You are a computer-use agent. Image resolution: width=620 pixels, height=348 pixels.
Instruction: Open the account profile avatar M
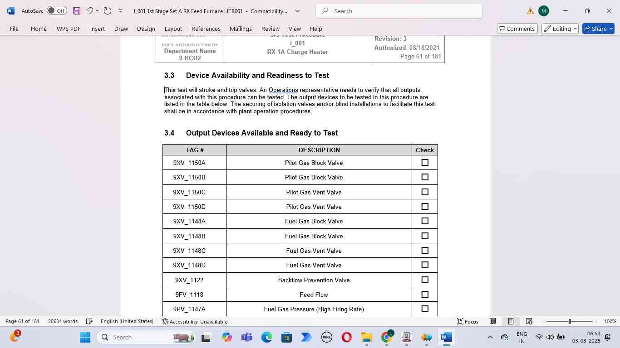(544, 11)
